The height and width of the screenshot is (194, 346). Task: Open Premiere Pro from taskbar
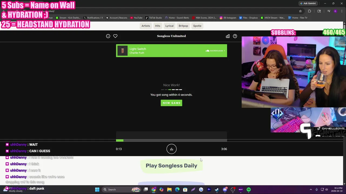point(209,190)
